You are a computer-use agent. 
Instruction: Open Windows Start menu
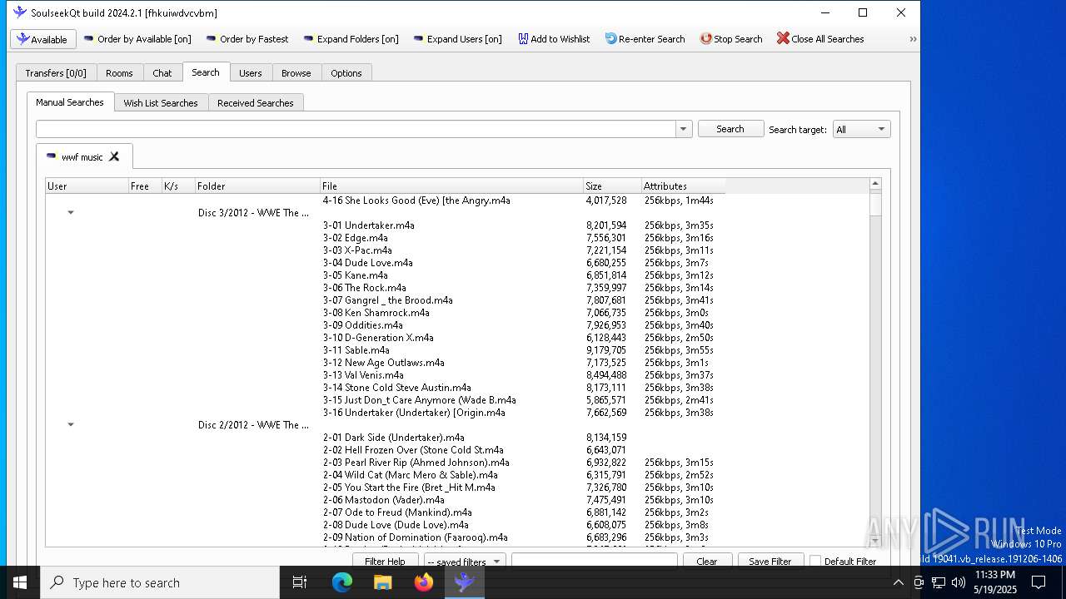20,582
